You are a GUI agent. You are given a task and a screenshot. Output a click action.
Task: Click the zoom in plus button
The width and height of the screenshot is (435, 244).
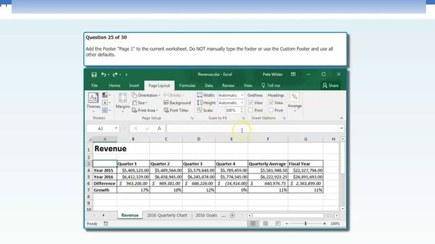pyautogui.click(x=324, y=224)
